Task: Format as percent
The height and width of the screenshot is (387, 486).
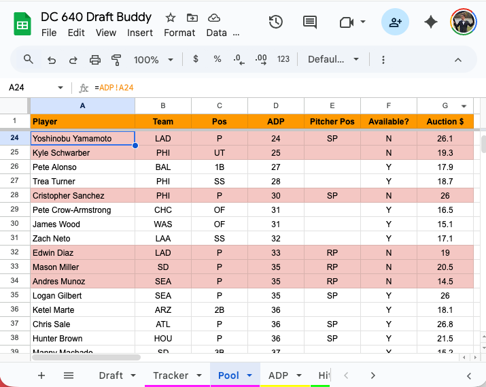Action: point(218,59)
